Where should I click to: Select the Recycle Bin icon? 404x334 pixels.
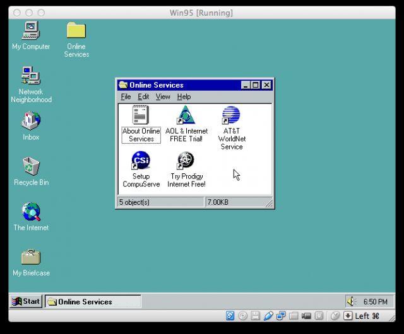click(30, 166)
